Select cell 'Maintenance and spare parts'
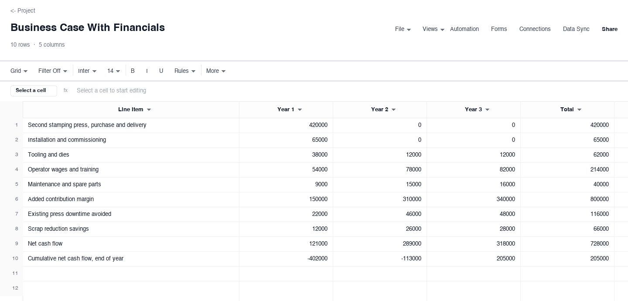628x301 pixels. 131,185
